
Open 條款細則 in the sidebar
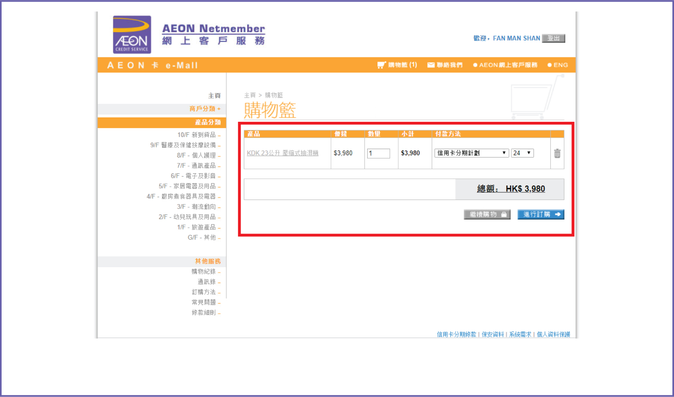(x=204, y=312)
